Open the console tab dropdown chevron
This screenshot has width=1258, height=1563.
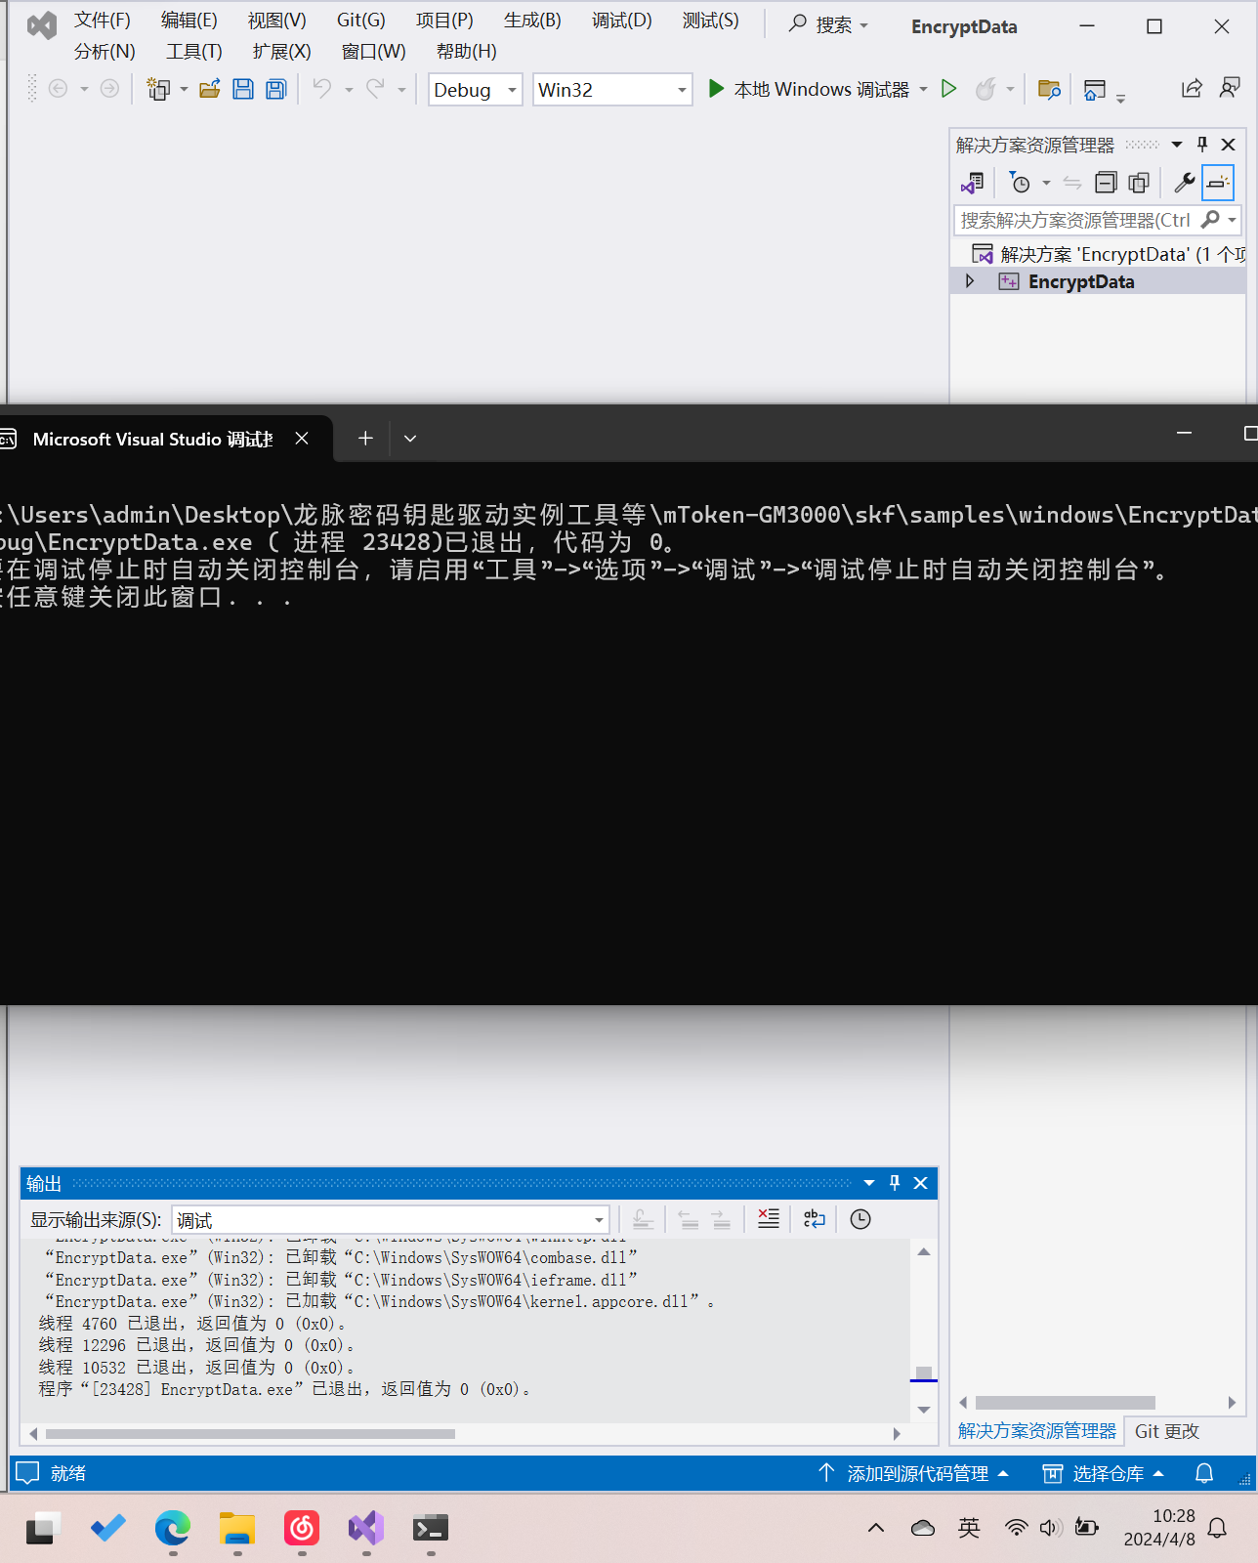410,439
